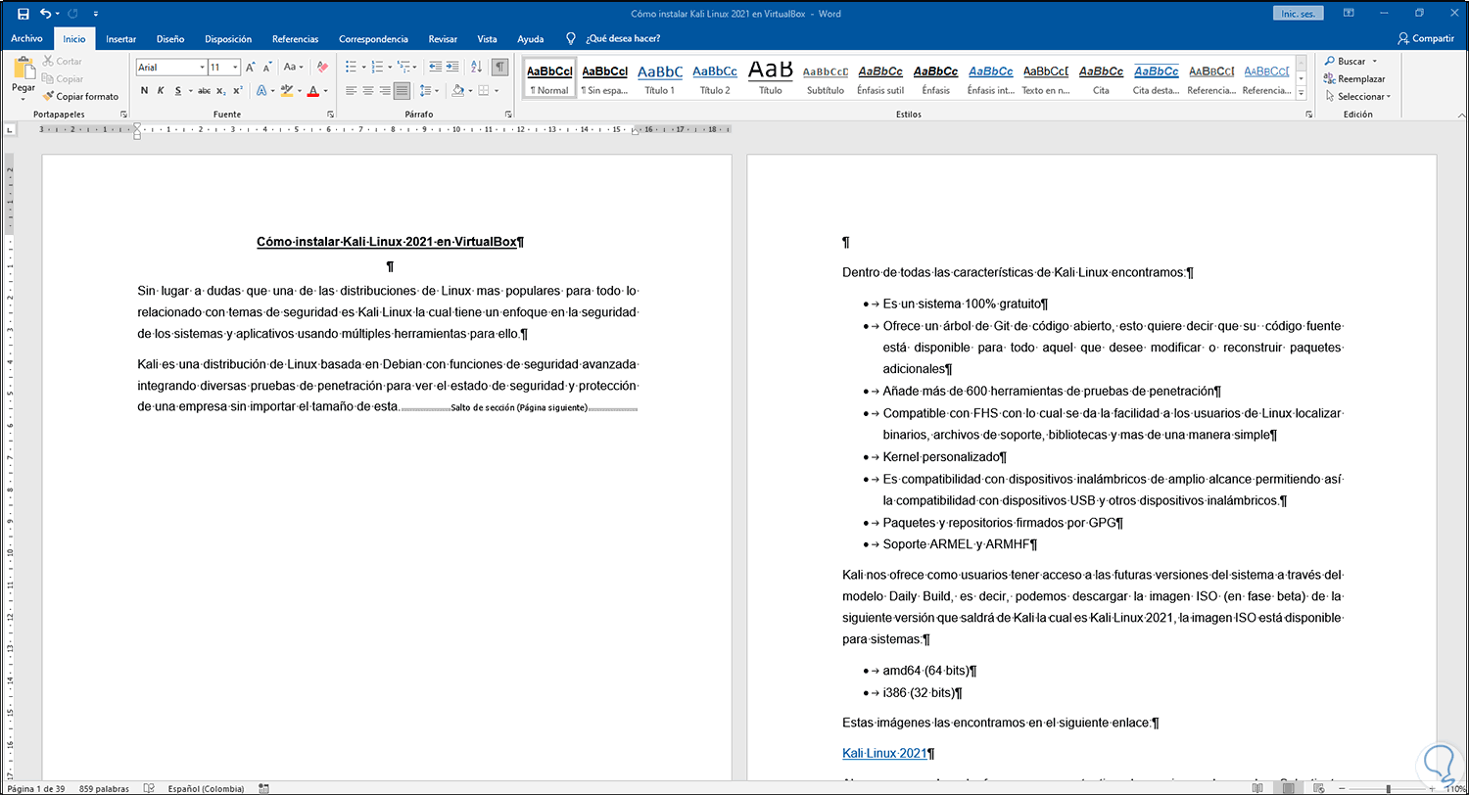
Task: Share the document with Compartir
Action: (x=1426, y=39)
